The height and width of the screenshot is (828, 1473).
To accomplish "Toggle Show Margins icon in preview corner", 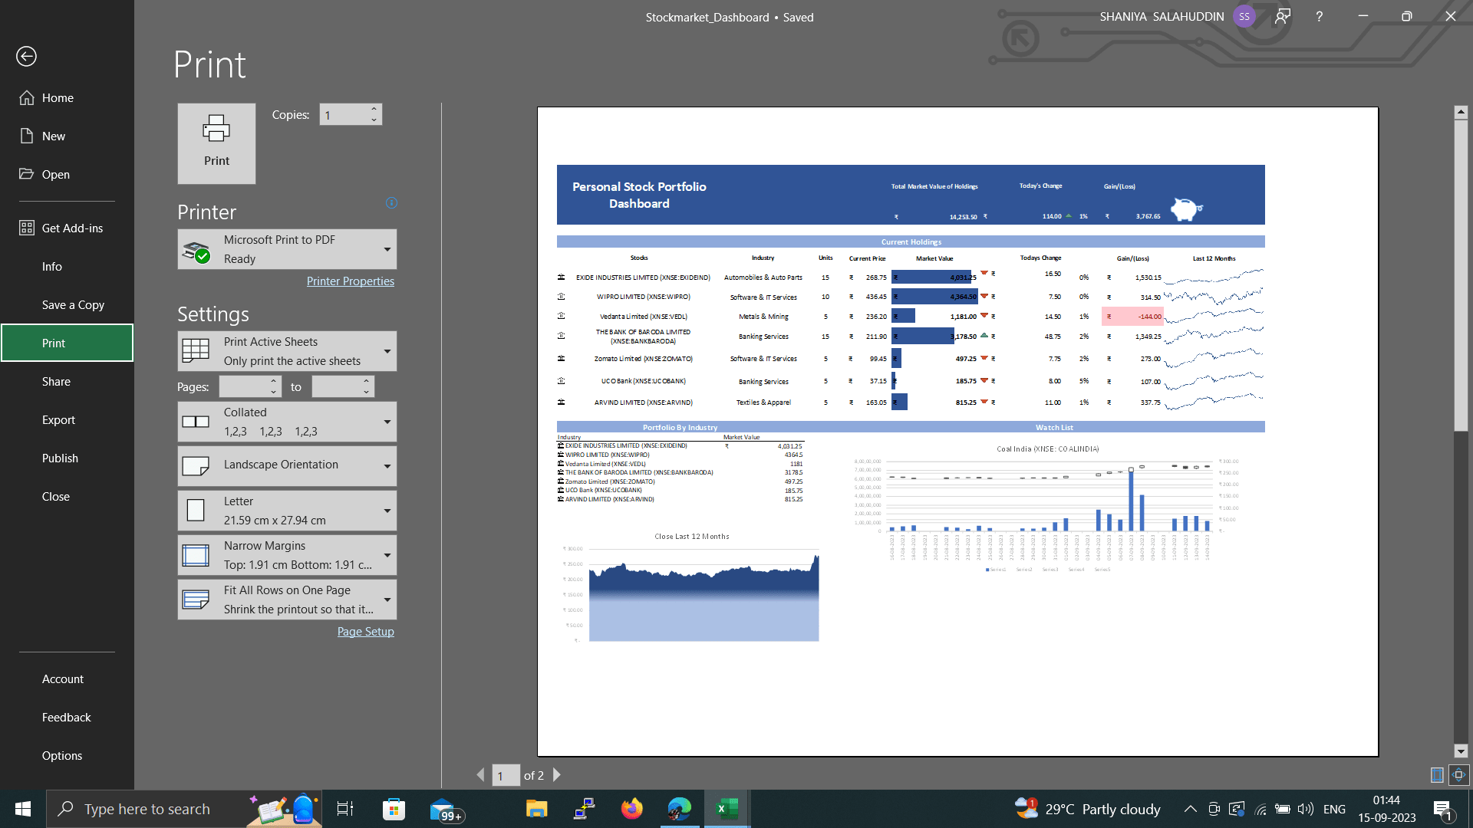I will pos(1437,775).
